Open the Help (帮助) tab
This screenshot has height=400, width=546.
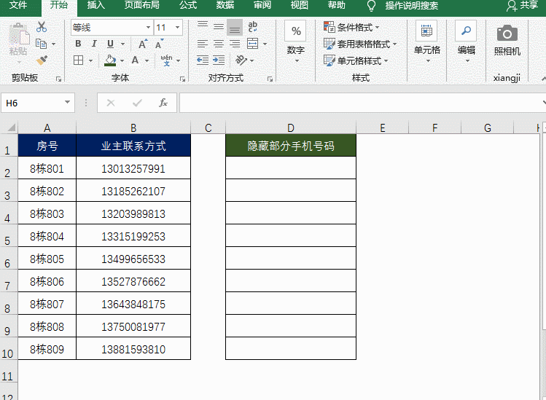pos(336,5)
